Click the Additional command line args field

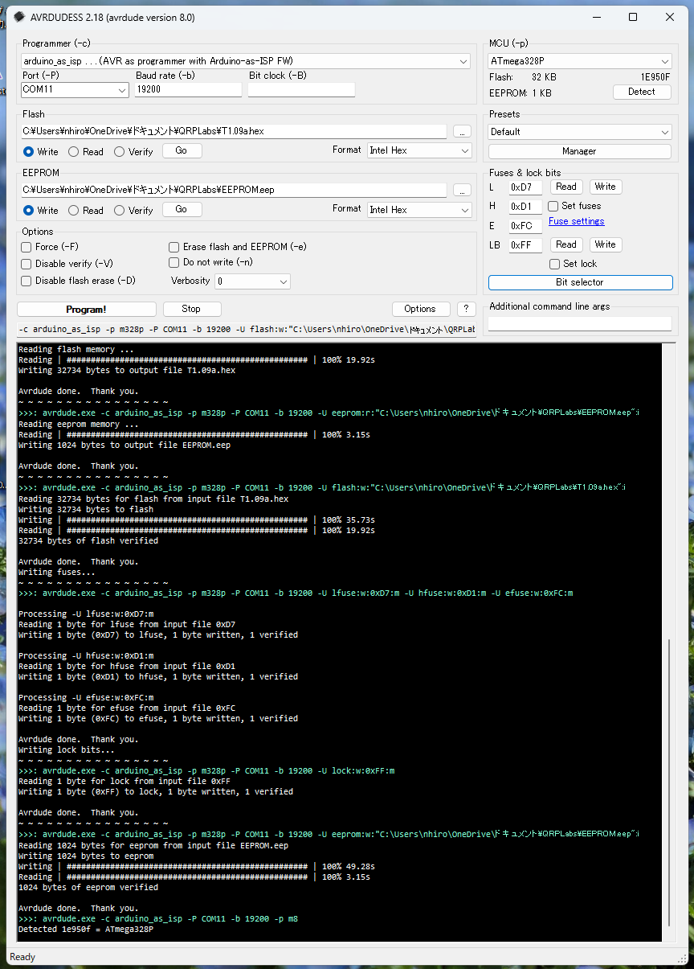pos(580,323)
